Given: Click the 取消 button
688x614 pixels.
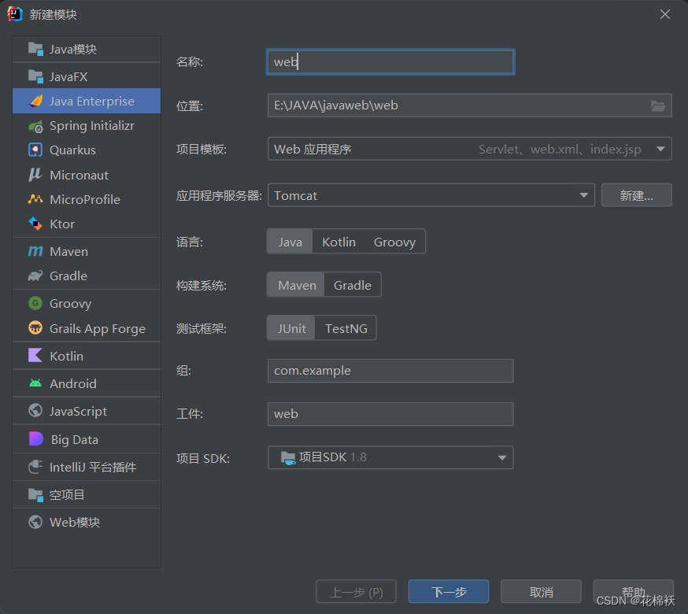Looking at the screenshot, I should point(541,592).
